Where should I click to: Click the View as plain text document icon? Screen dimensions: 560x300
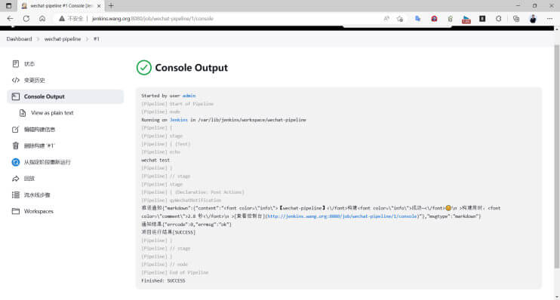[23, 113]
